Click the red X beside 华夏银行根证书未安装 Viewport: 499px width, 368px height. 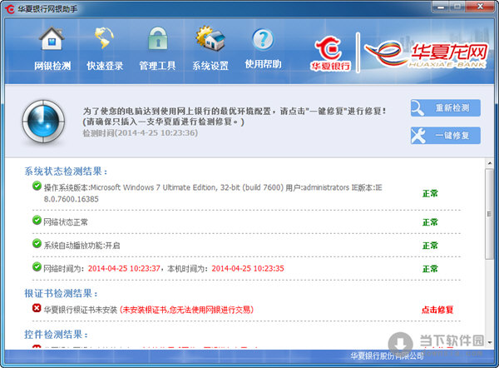click(x=37, y=308)
